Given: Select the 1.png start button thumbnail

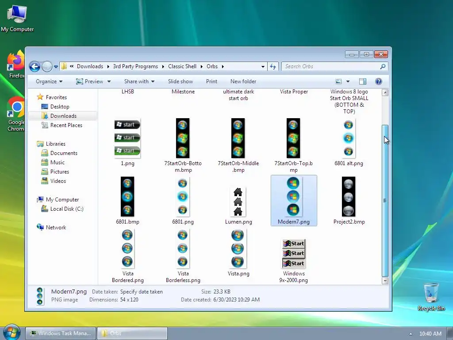Looking at the screenshot, I should 127,138.
